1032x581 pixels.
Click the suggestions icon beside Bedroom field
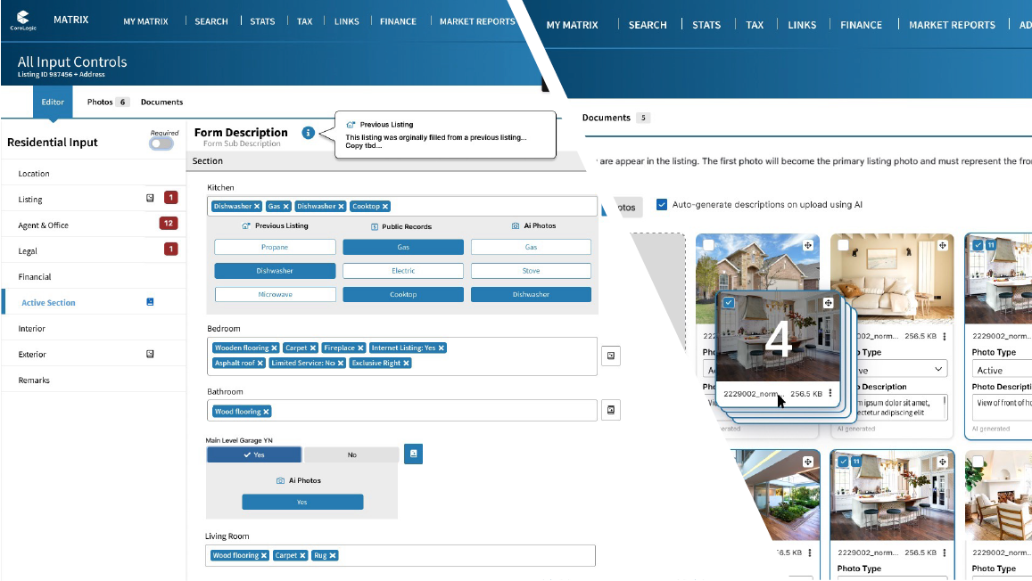pyautogui.click(x=611, y=356)
